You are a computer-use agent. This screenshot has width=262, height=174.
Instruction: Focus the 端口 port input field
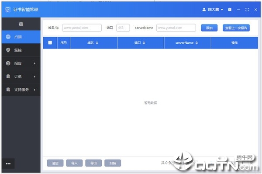(x=123, y=28)
